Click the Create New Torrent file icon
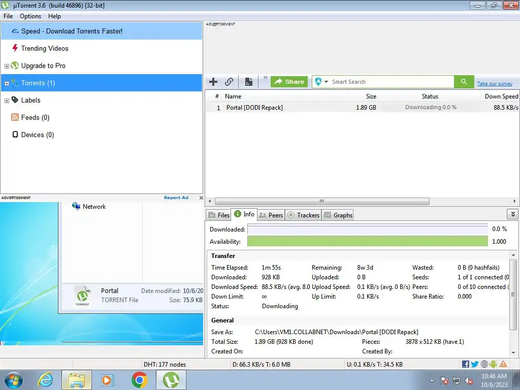The height and width of the screenshot is (390, 520). (x=249, y=82)
